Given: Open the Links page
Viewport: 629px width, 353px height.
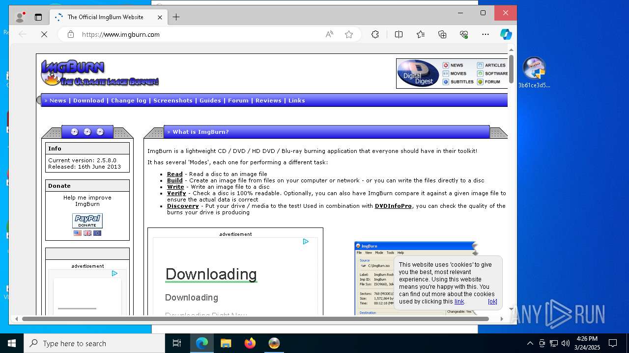Looking at the screenshot, I should click(x=297, y=101).
